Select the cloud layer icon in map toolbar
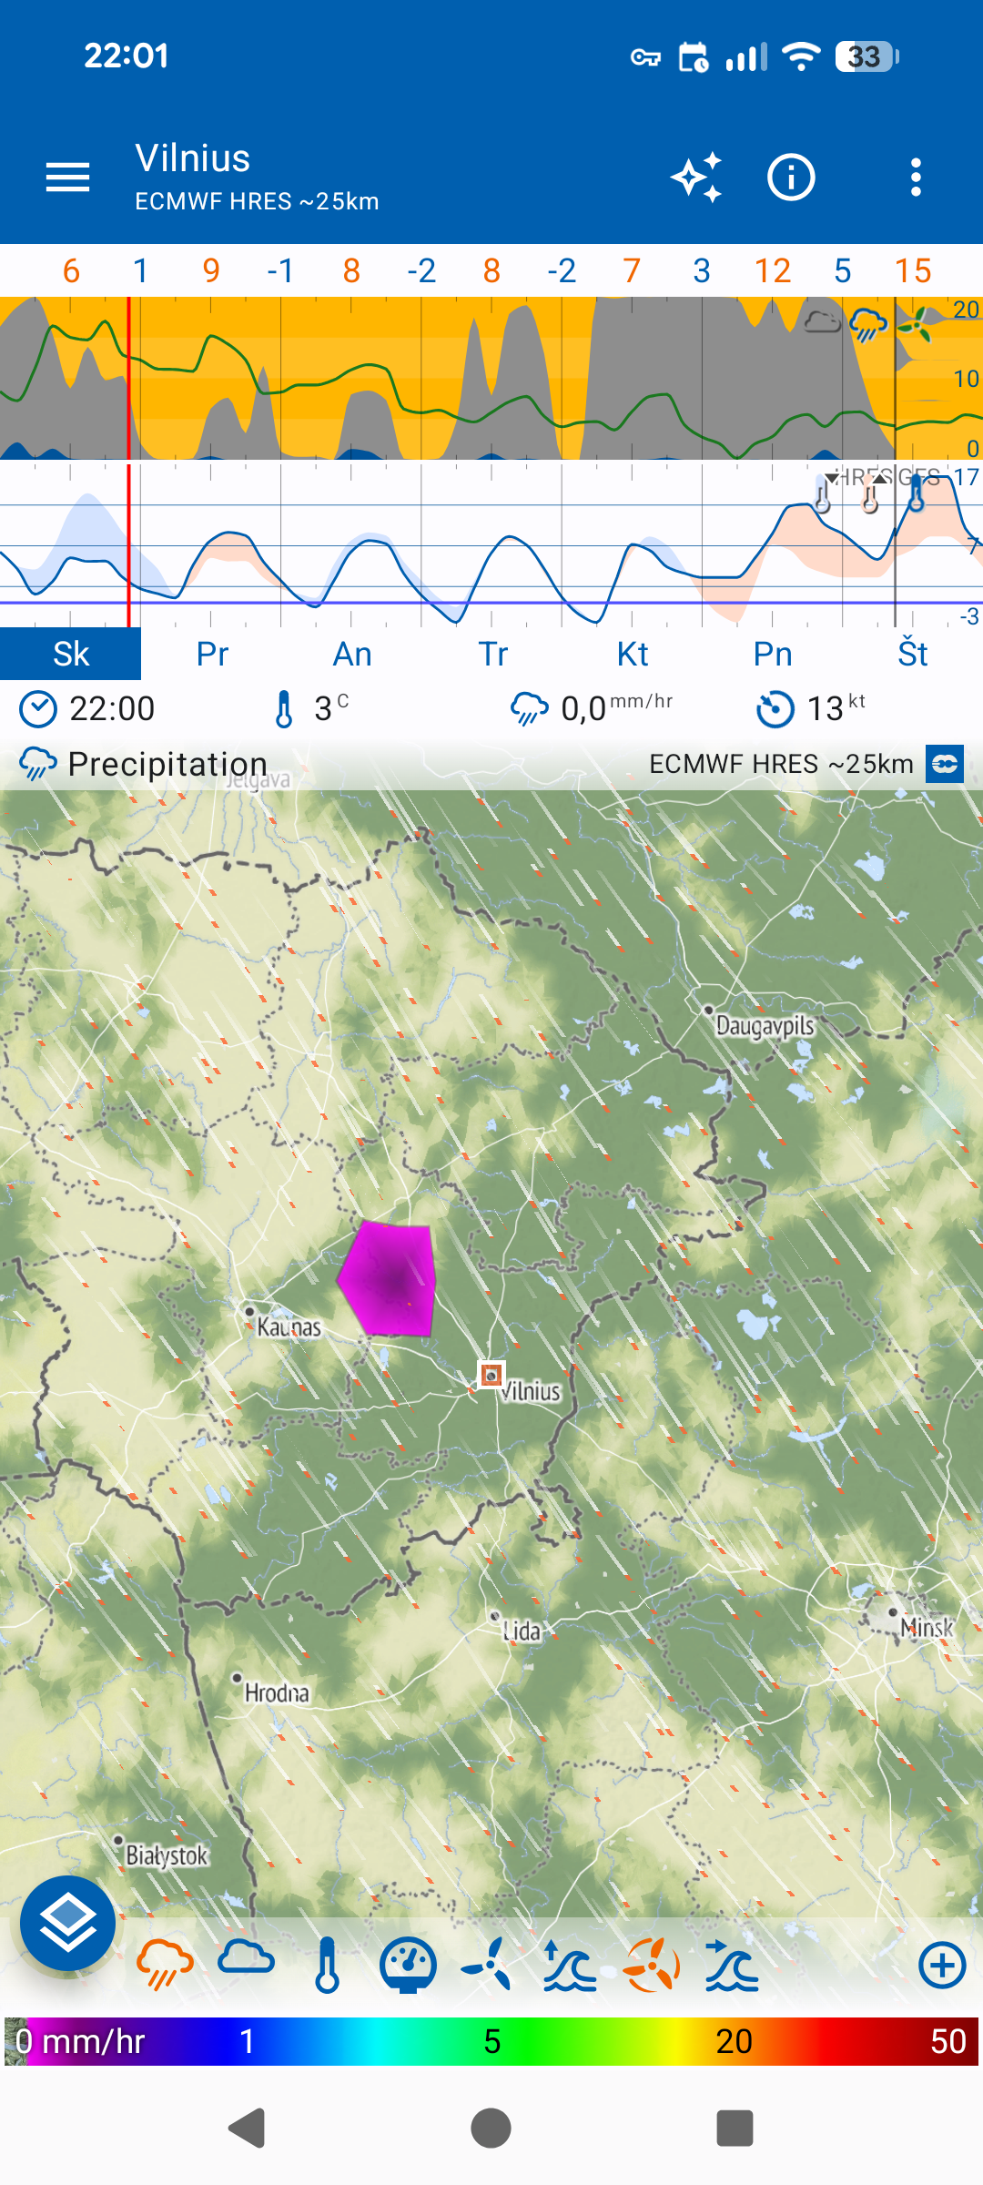This screenshot has width=983, height=2185. [246, 1957]
